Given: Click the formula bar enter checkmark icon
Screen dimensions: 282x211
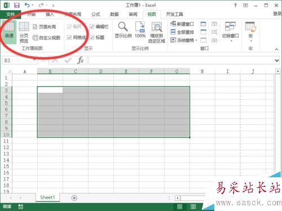Looking at the screenshot, I should click(68, 60).
